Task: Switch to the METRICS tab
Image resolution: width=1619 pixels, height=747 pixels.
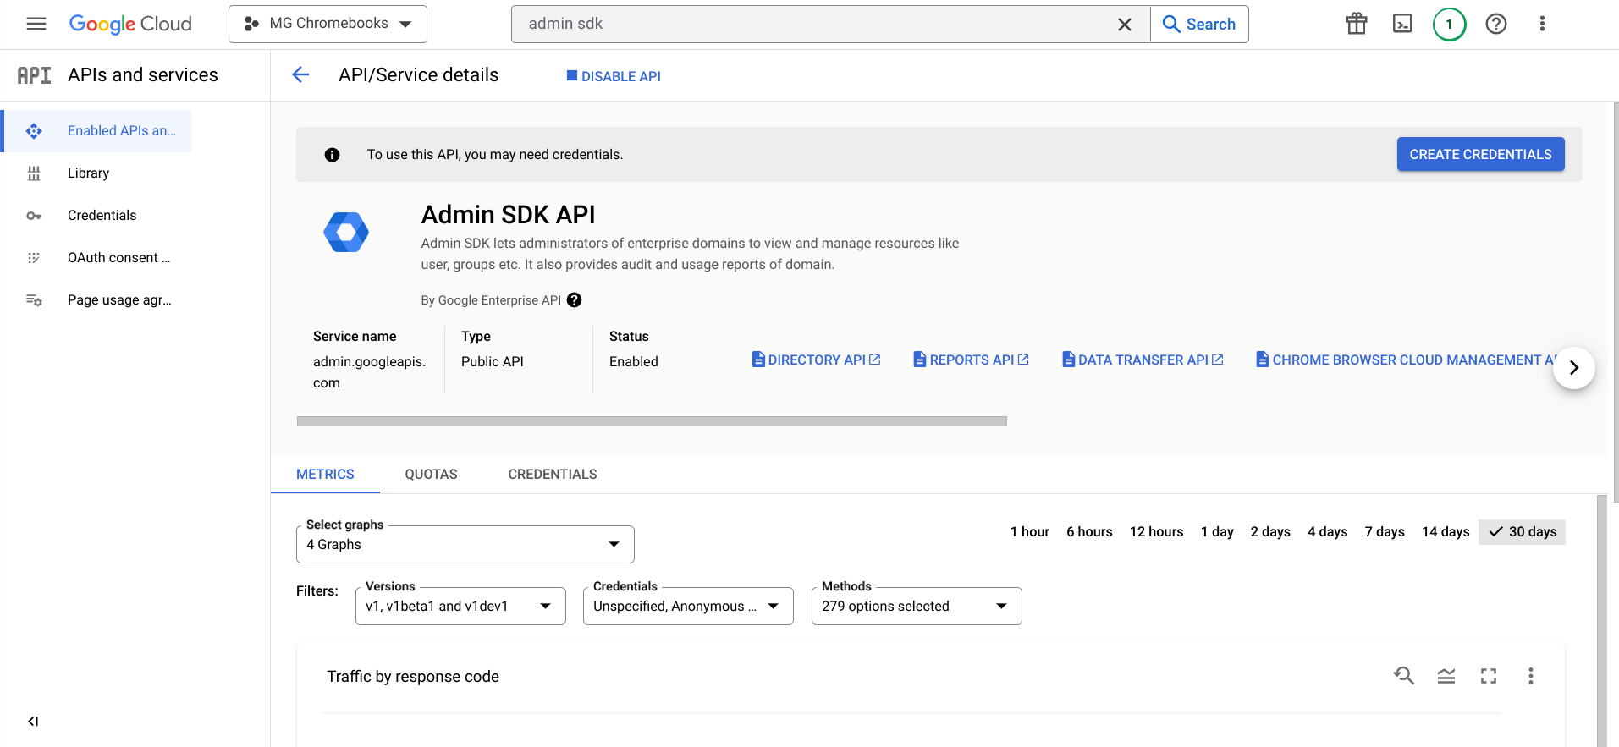Action: [x=325, y=475]
